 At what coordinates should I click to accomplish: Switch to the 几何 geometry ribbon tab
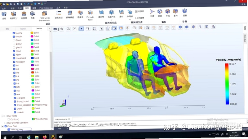click(x=20, y=8)
